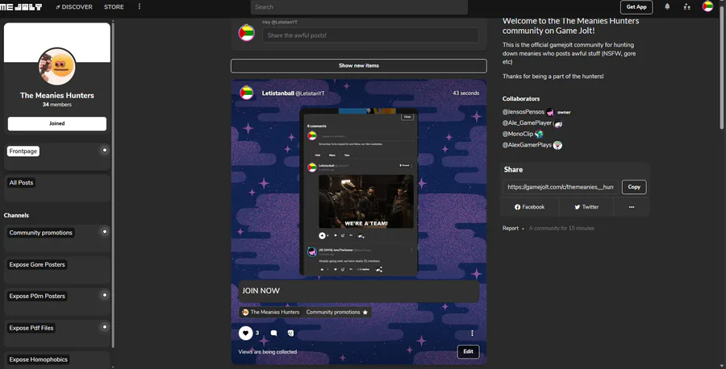
Task: Open Expose Pdf Files channel
Action: pyautogui.click(x=31, y=328)
